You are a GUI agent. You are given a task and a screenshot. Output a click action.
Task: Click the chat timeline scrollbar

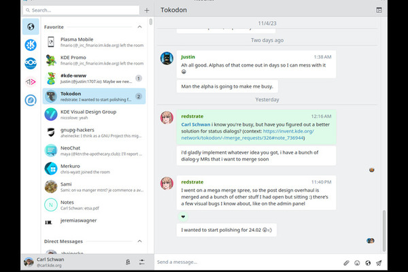point(384,231)
